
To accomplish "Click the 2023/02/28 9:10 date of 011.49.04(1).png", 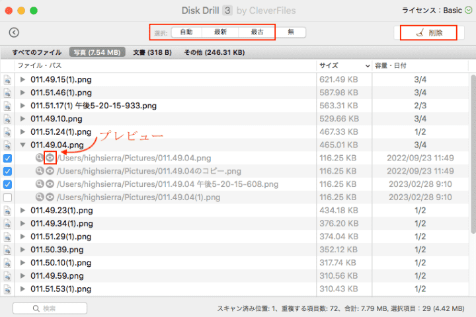I will (420, 197).
